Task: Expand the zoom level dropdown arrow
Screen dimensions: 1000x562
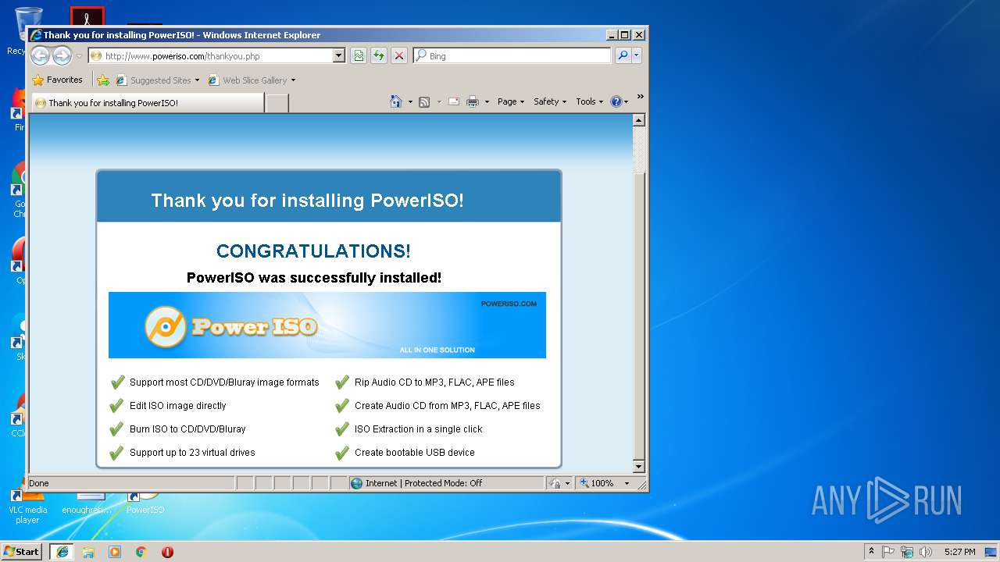Action: 627,483
